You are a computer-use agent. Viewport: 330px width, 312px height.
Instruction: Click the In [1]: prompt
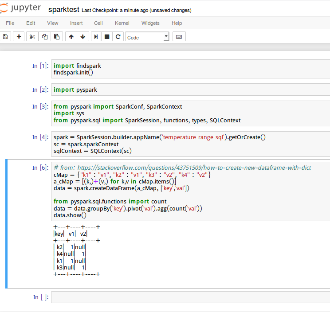[x=40, y=66]
